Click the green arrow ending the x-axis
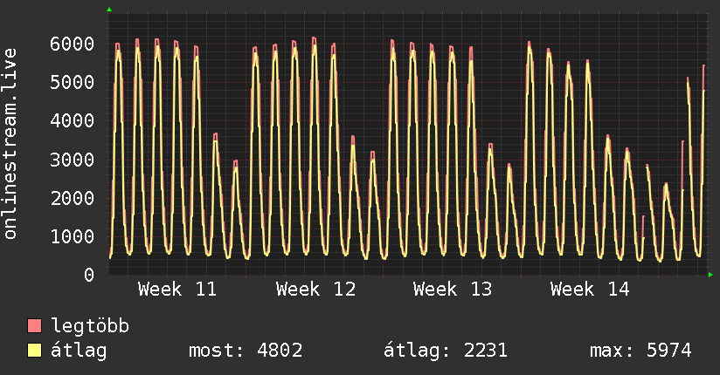The height and width of the screenshot is (375, 720). point(711,275)
